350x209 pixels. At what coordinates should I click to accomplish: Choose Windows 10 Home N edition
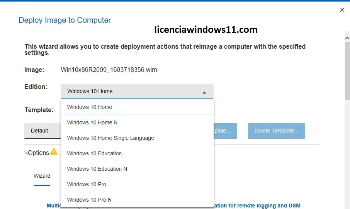pos(137,122)
